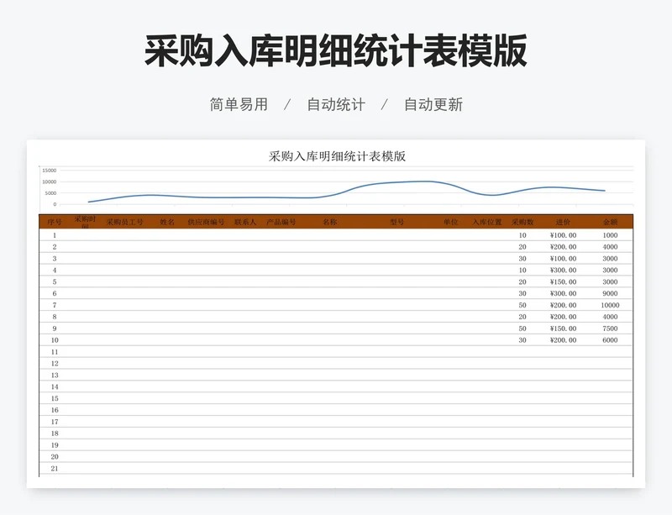
Task: Select the 产品编号 column header
Action: (281, 223)
